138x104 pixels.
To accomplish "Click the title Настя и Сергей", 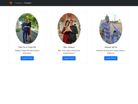I will 27,47.
